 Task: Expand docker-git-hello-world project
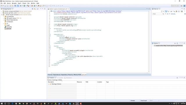tap(2, 13)
